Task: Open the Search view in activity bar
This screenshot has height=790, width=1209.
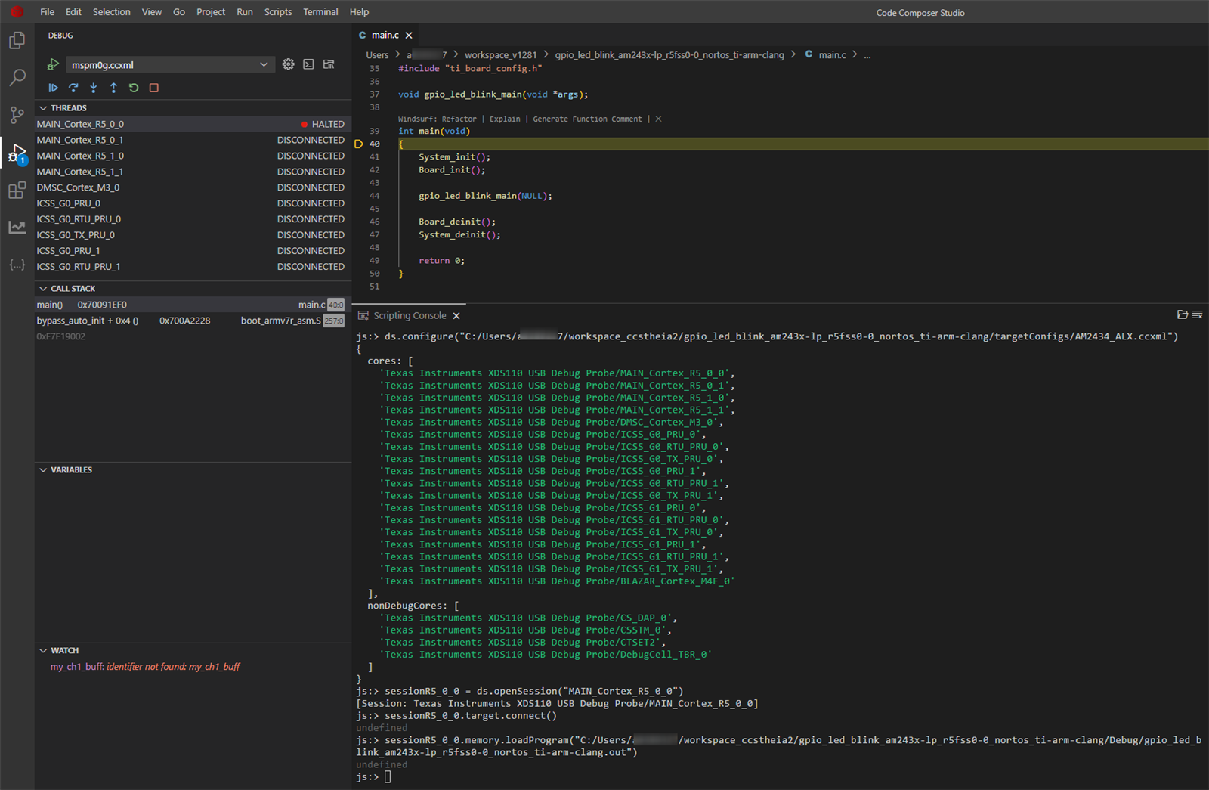Action: [x=17, y=77]
